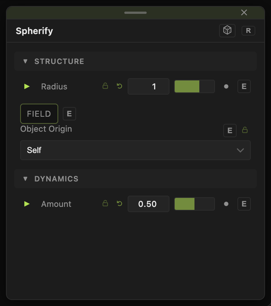
Task: Toggle the Radius lock icon
Action: pos(105,86)
